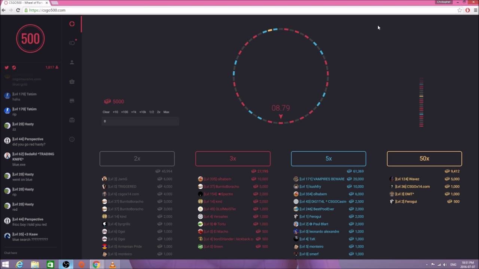Open the Windows Start button

(x=5, y=265)
